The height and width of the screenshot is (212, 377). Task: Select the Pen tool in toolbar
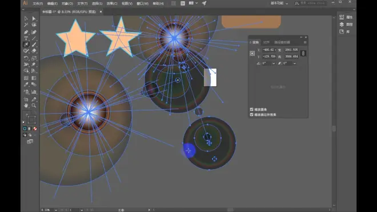point(26,32)
